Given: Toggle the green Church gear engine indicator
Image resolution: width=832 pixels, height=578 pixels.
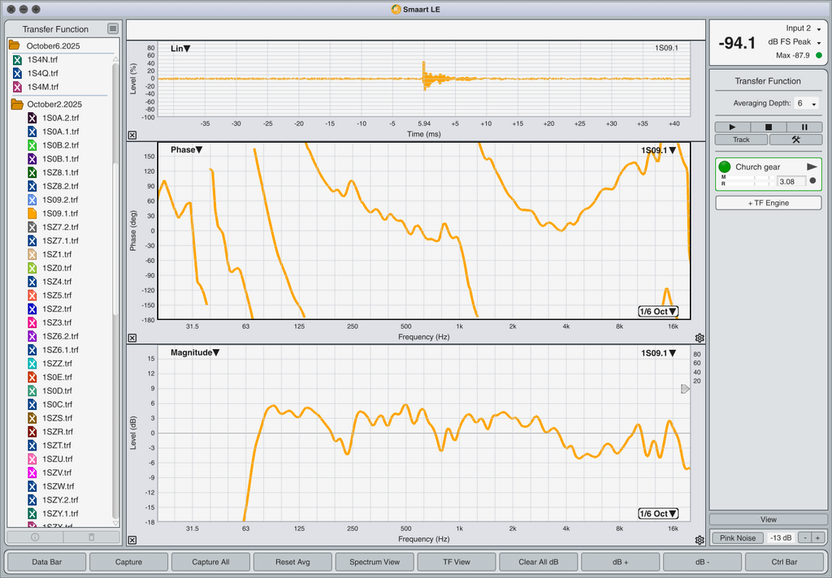Looking at the screenshot, I should click(x=725, y=166).
